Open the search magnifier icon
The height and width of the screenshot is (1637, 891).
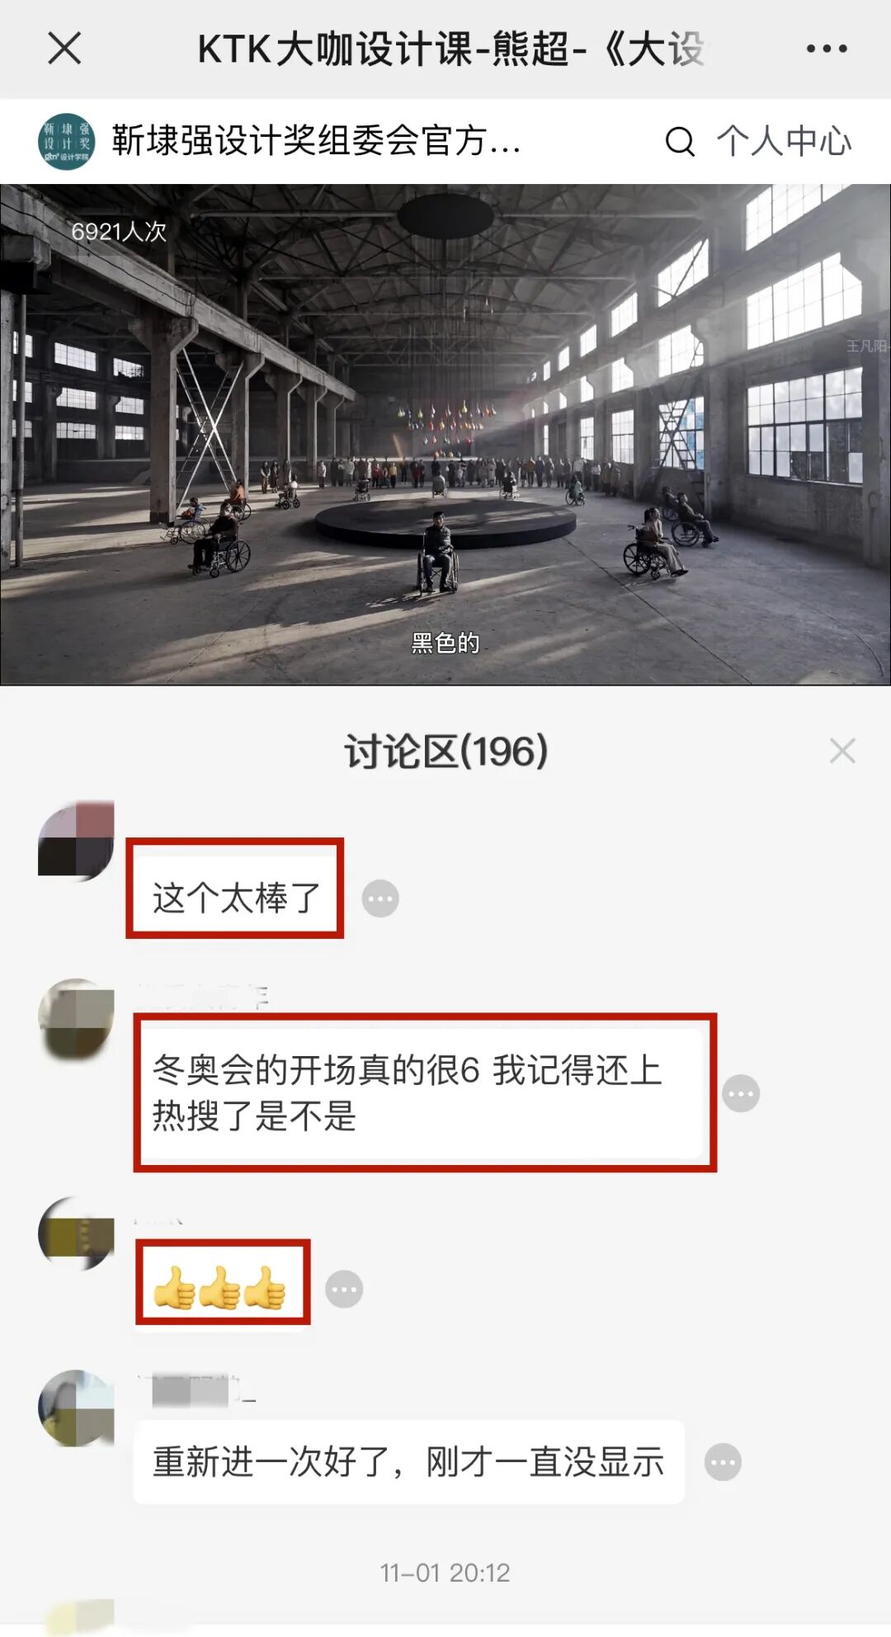680,141
